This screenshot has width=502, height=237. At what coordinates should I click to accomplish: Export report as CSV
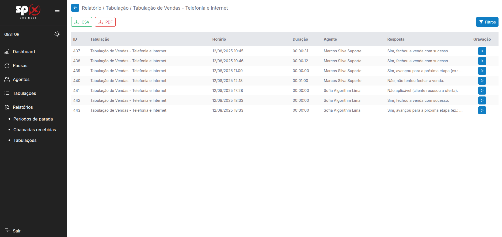click(82, 22)
